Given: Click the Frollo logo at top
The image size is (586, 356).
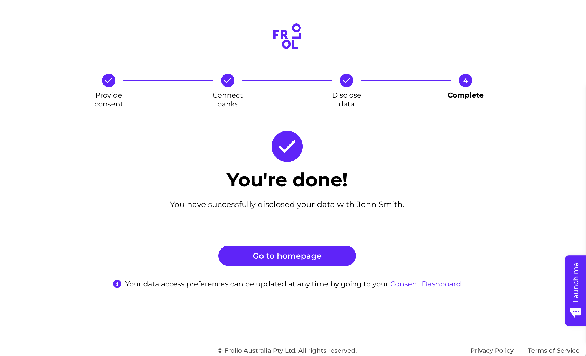Looking at the screenshot, I should (x=287, y=36).
